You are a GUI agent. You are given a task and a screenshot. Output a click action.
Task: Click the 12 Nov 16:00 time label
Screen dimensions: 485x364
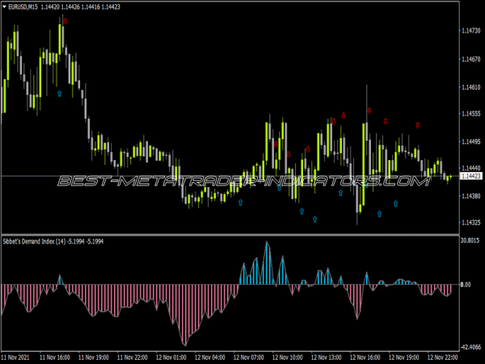365,358
